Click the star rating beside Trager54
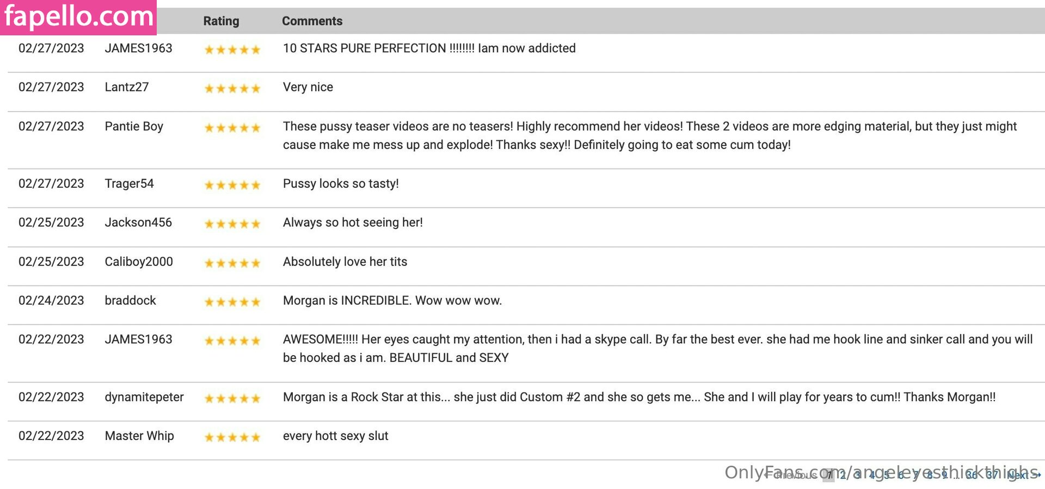1045x489 pixels. tap(232, 185)
